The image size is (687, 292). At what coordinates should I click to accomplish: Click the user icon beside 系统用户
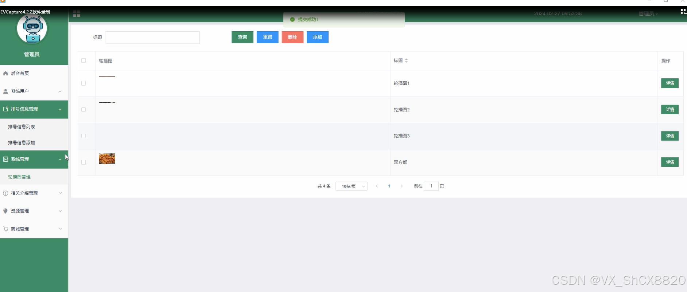click(5, 91)
